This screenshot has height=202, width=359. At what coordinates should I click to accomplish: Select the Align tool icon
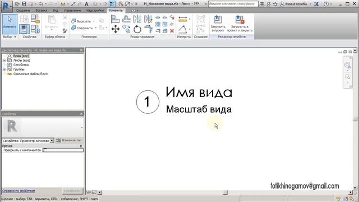pos(115,19)
